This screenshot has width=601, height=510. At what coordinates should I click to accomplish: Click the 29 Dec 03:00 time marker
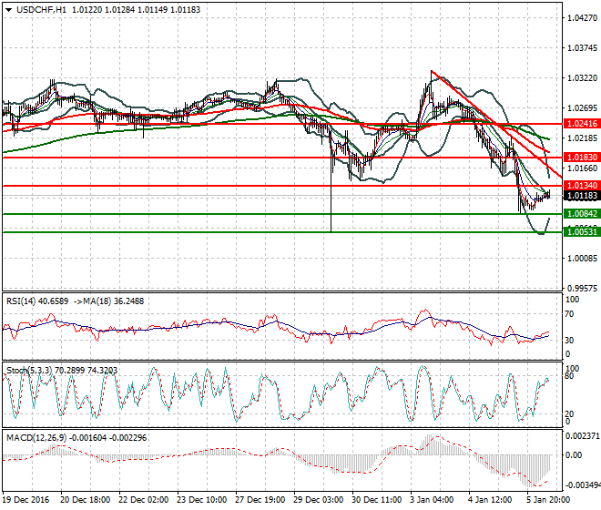click(318, 500)
